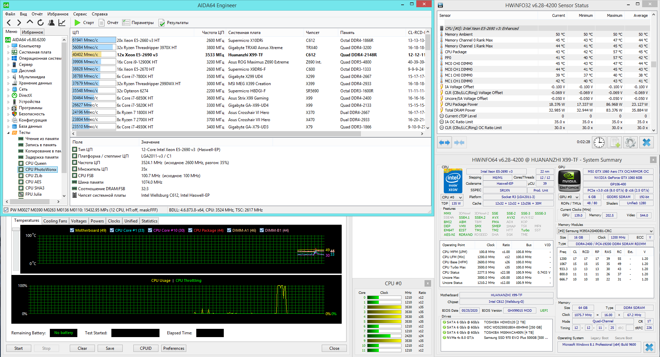
Task: Select the CPU ZLib test icon
Action: click(x=21, y=176)
